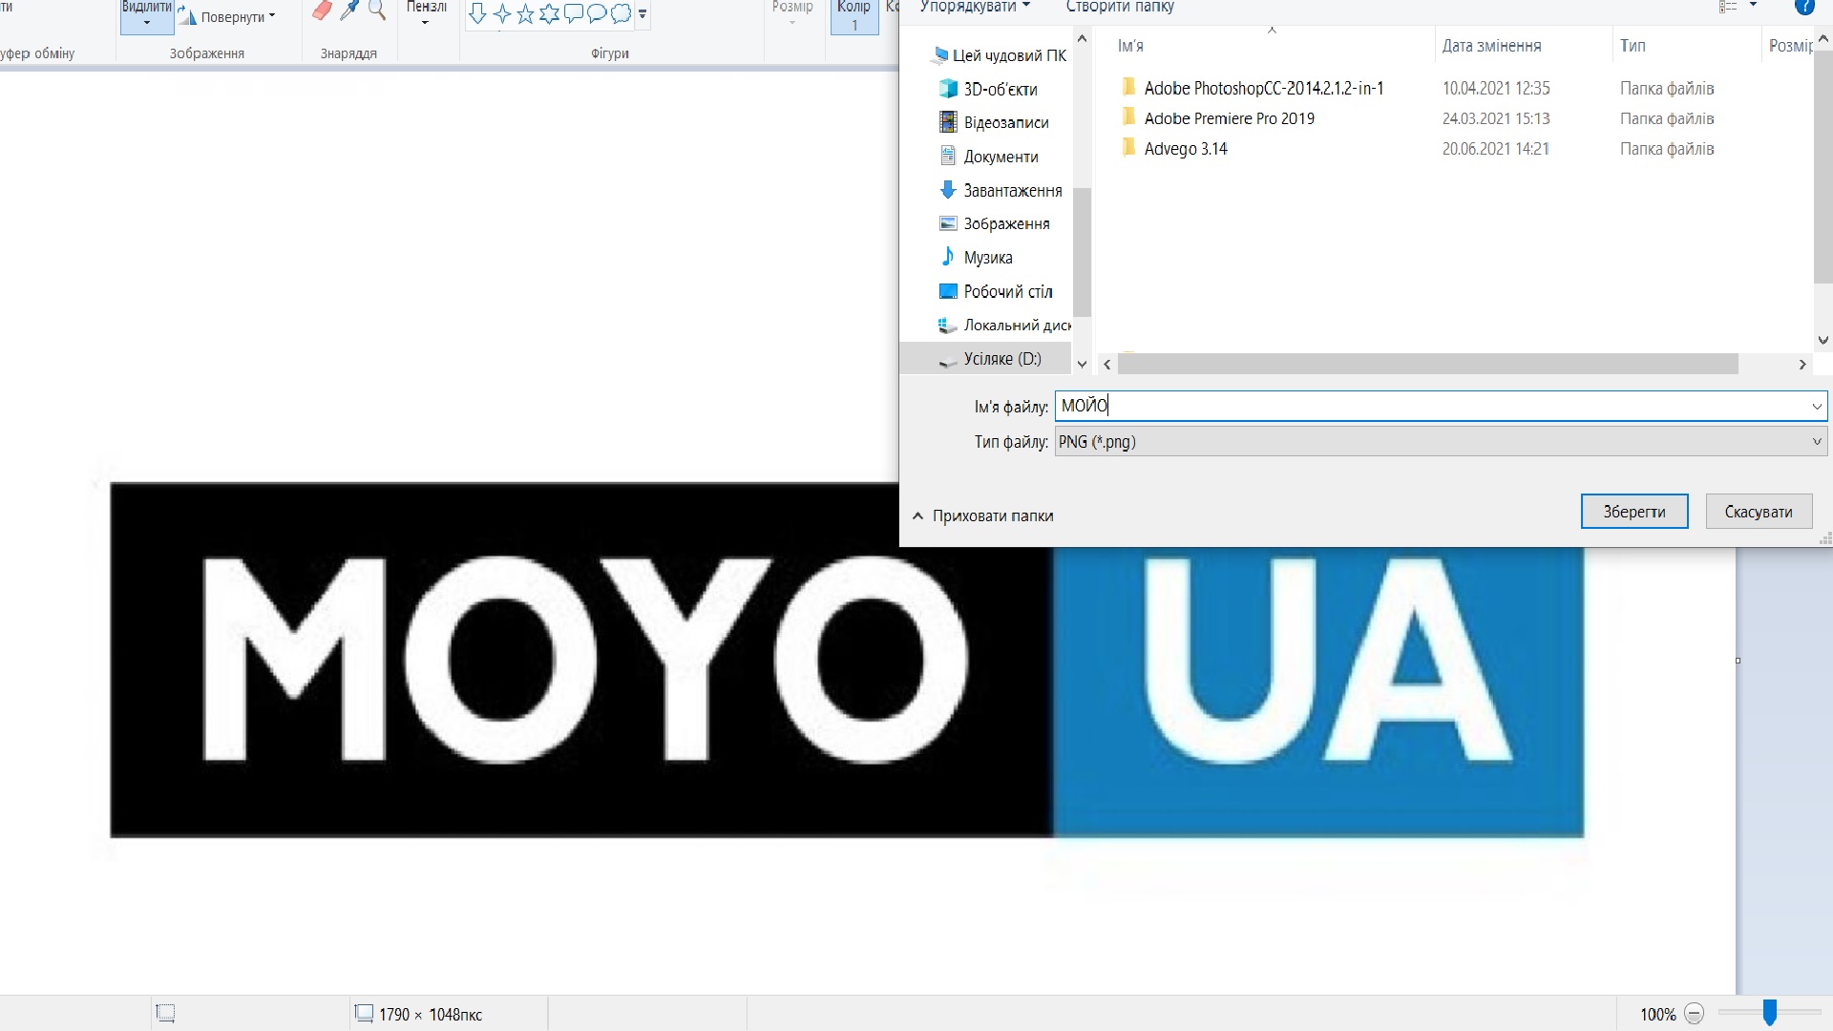Open the view options dropdown arrow
Viewport: 1833px width, 1031px height.
(x=1753, y=6)
